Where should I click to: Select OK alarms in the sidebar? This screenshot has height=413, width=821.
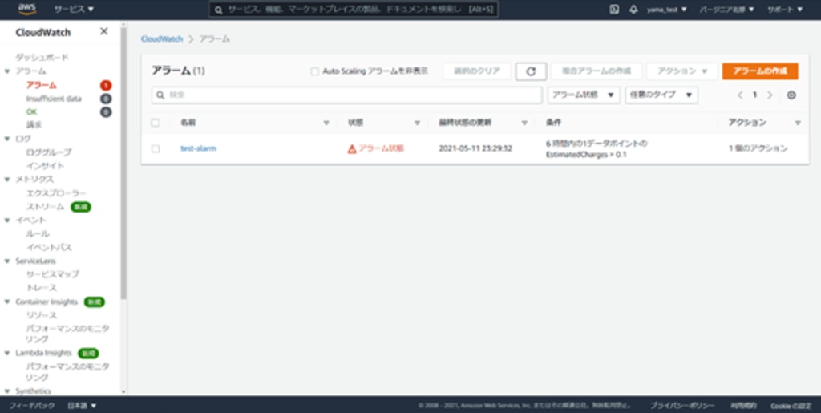[31, 112]
